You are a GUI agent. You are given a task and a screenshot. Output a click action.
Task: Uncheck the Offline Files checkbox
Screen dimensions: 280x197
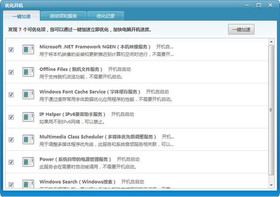tap(11, 72)
